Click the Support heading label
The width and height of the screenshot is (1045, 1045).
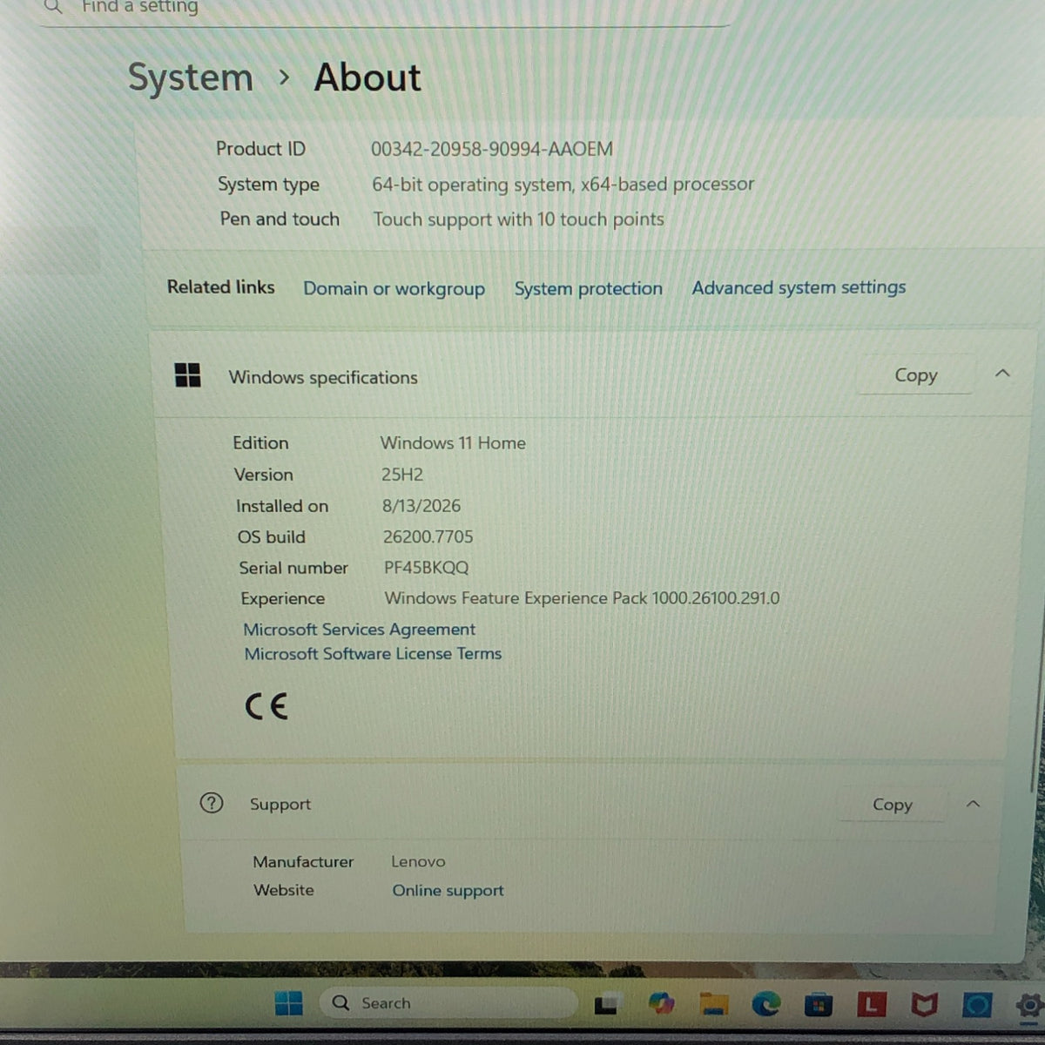tap(280, 804)
